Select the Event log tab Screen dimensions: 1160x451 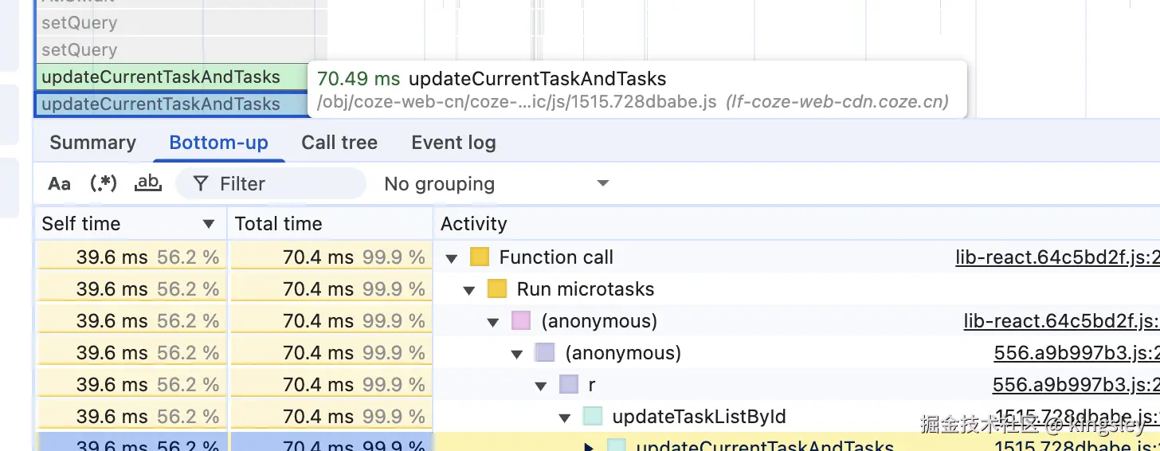tap(453, 143)
